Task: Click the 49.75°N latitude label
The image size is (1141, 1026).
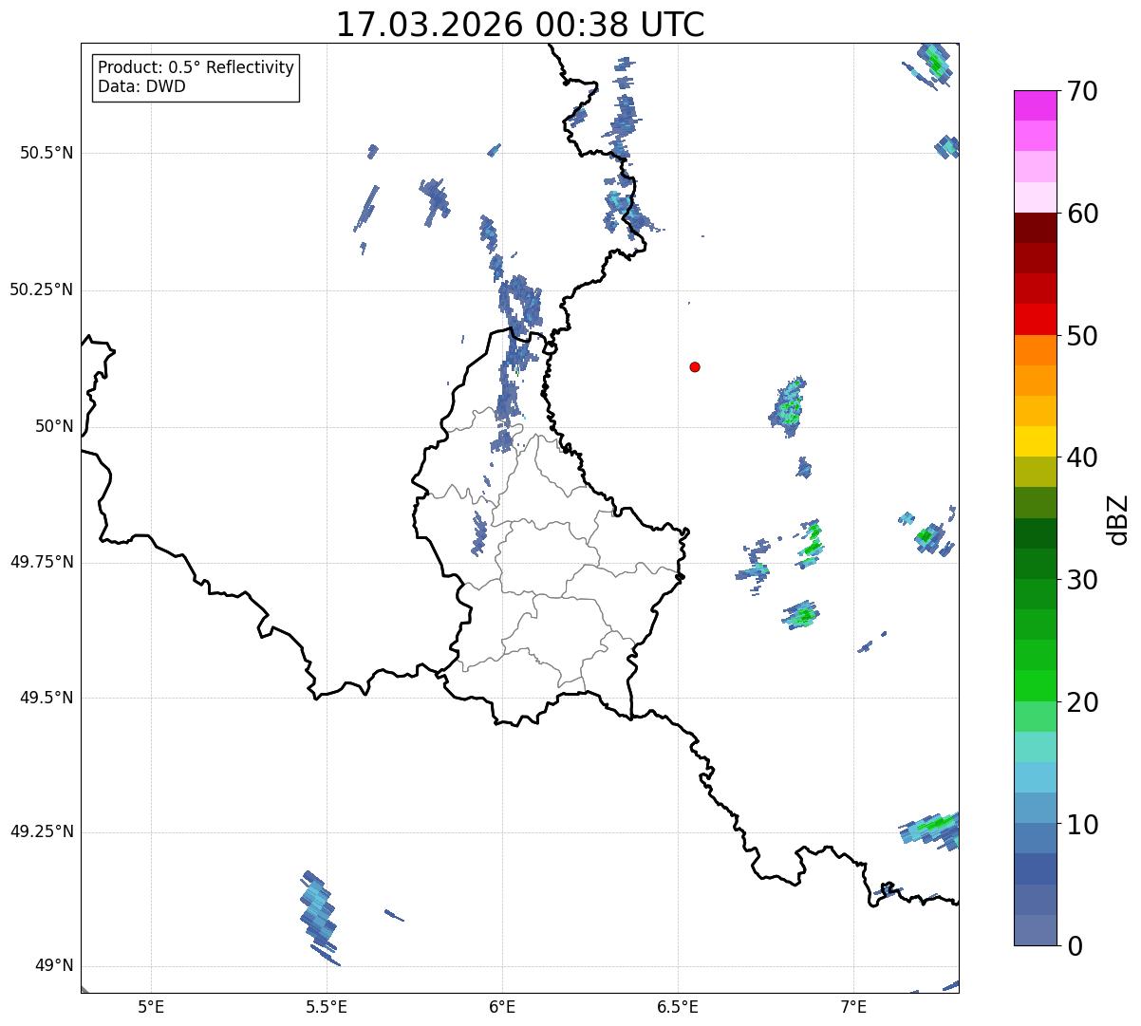Action: click(41, 562)
